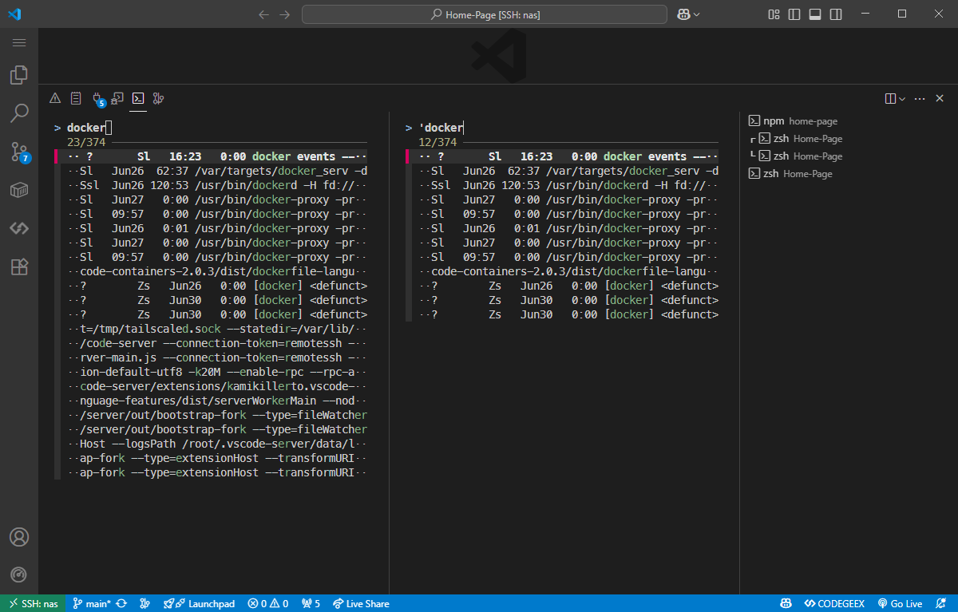
Task: Switch to the Problems panel tab
Action: (x=55, y=98)
